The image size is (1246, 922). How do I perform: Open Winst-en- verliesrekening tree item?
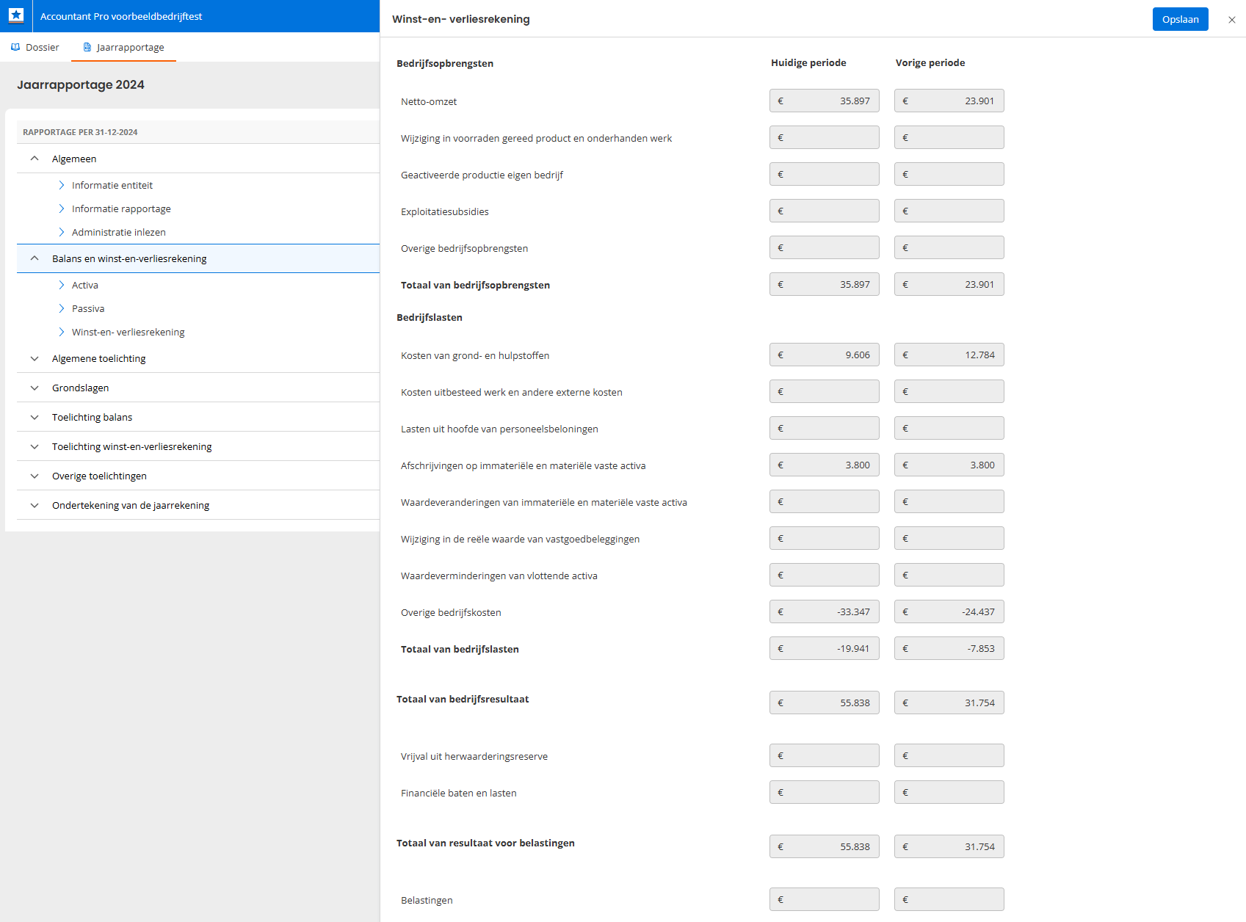[128, 332]
